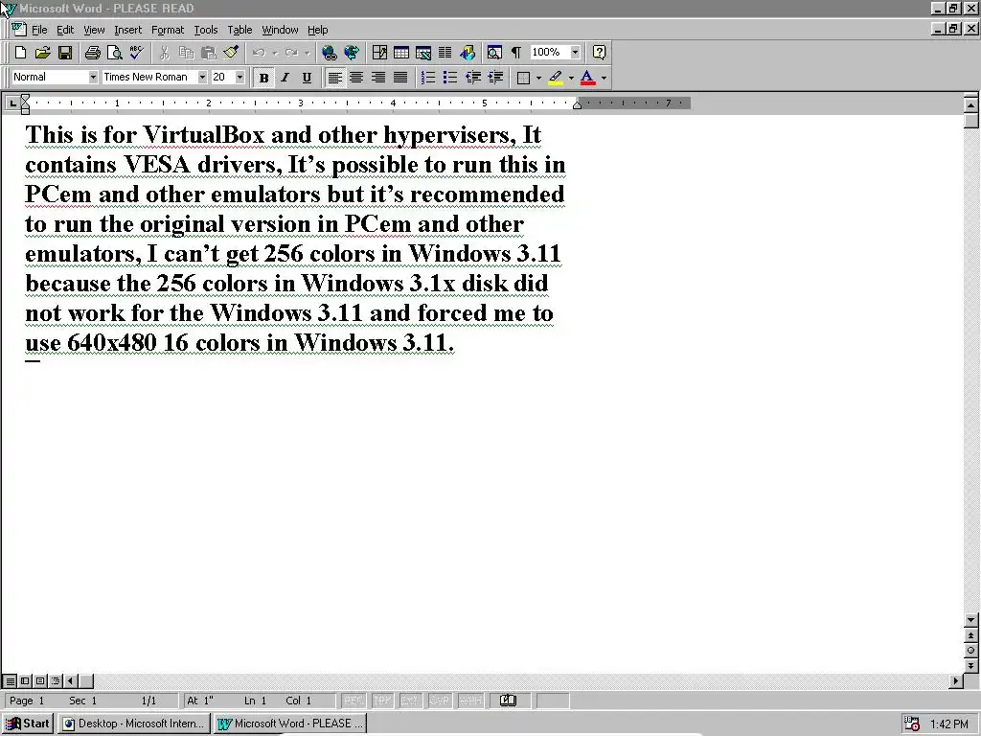Cut selection with scissors icon
Screen dimensions: 981x736
(x=164, y=53)
